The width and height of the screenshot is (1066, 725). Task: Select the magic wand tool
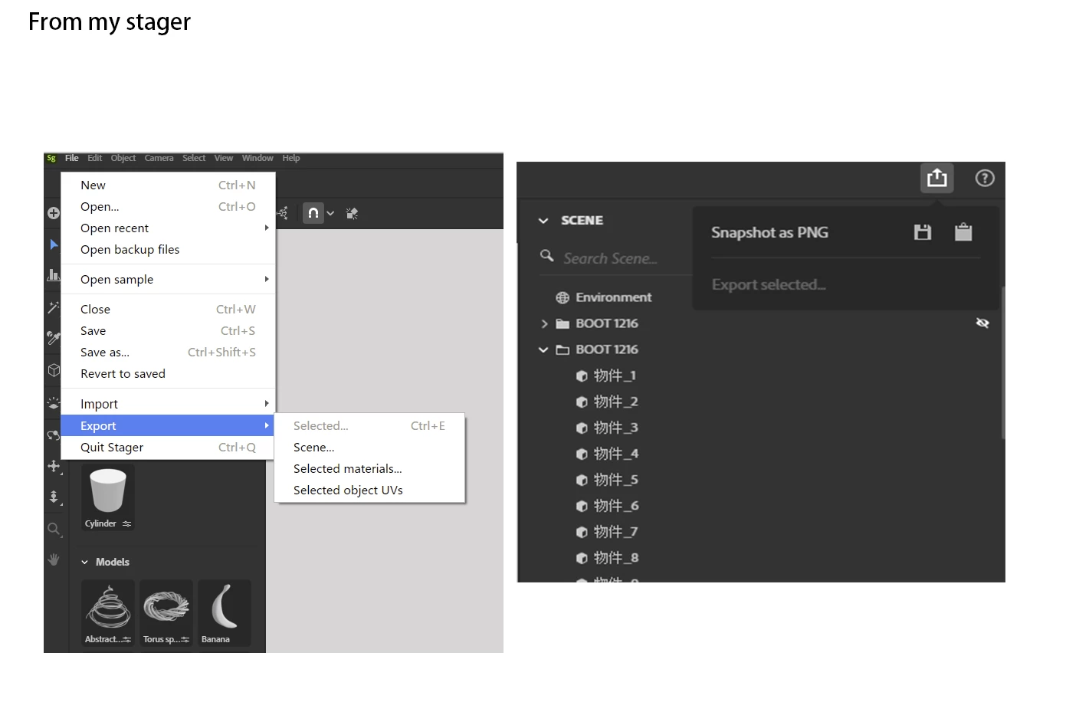pos(54,307)
